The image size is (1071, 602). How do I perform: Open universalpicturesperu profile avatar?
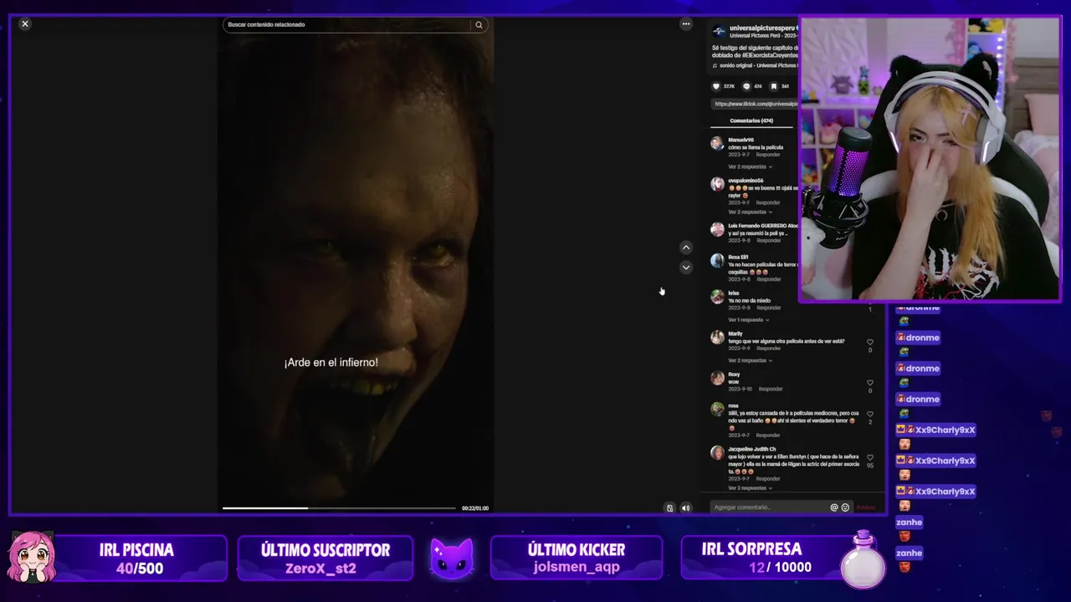point(719,32)
